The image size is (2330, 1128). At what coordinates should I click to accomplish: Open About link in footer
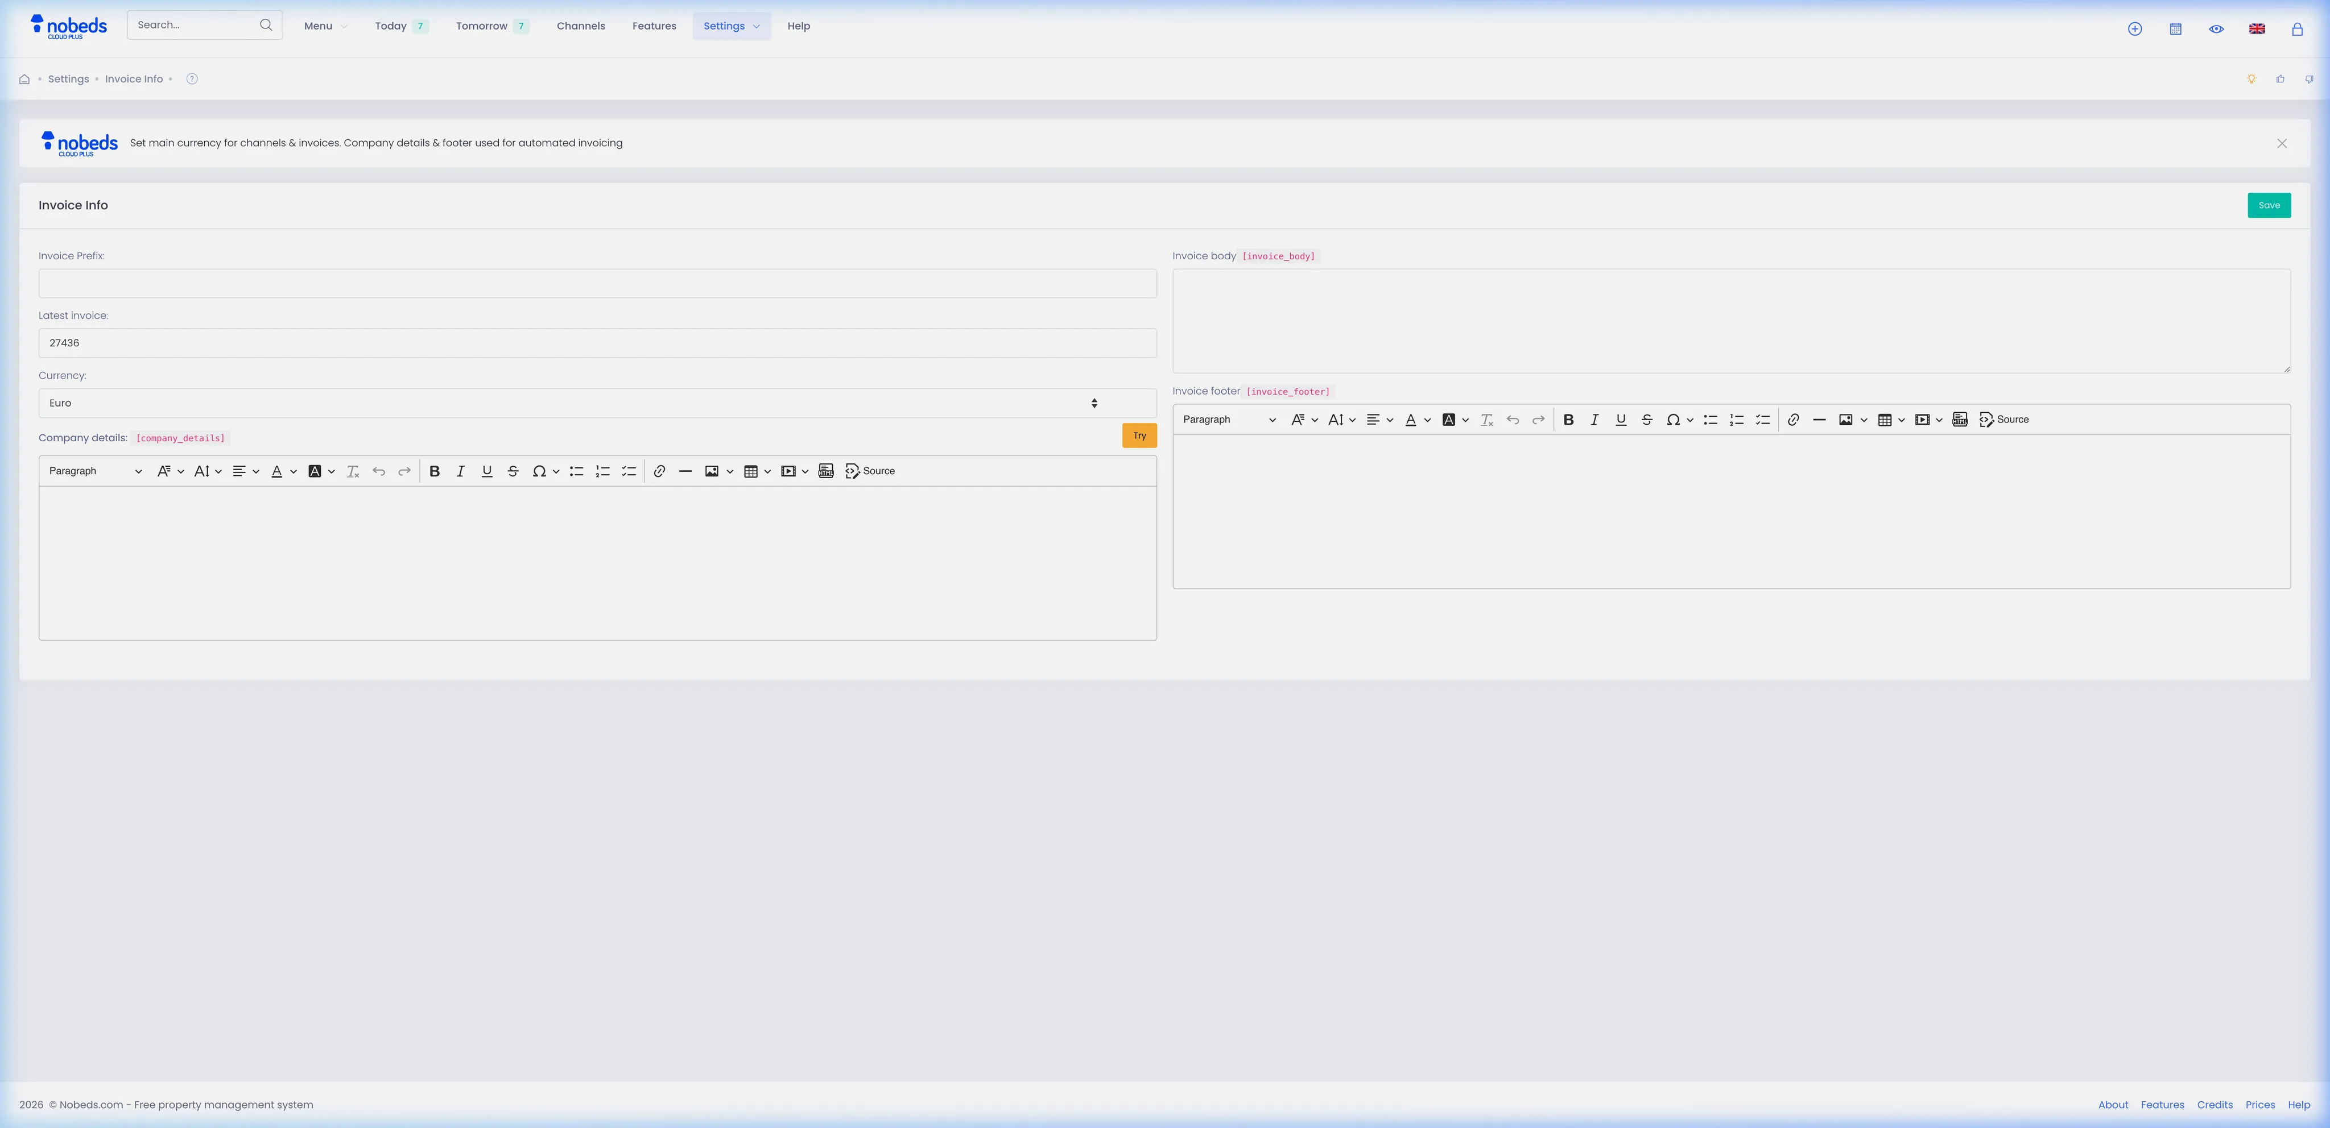tap(2113, 1105)
